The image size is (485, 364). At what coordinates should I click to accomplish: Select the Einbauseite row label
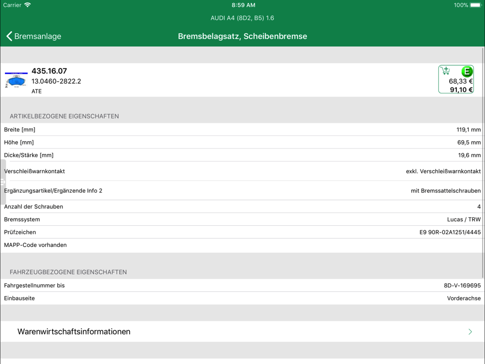click(x=19, y=298)
